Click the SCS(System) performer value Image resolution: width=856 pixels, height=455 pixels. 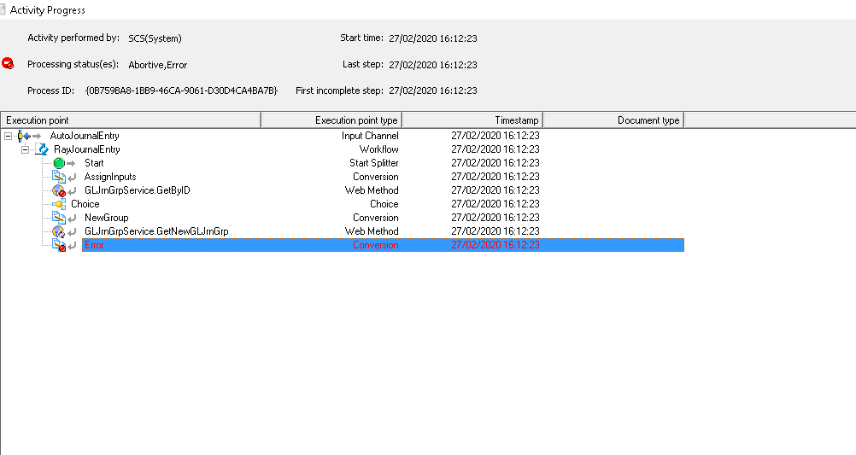click(155, 38)
